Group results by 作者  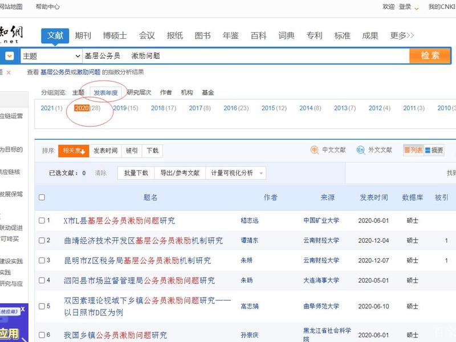tap(166, 93)
